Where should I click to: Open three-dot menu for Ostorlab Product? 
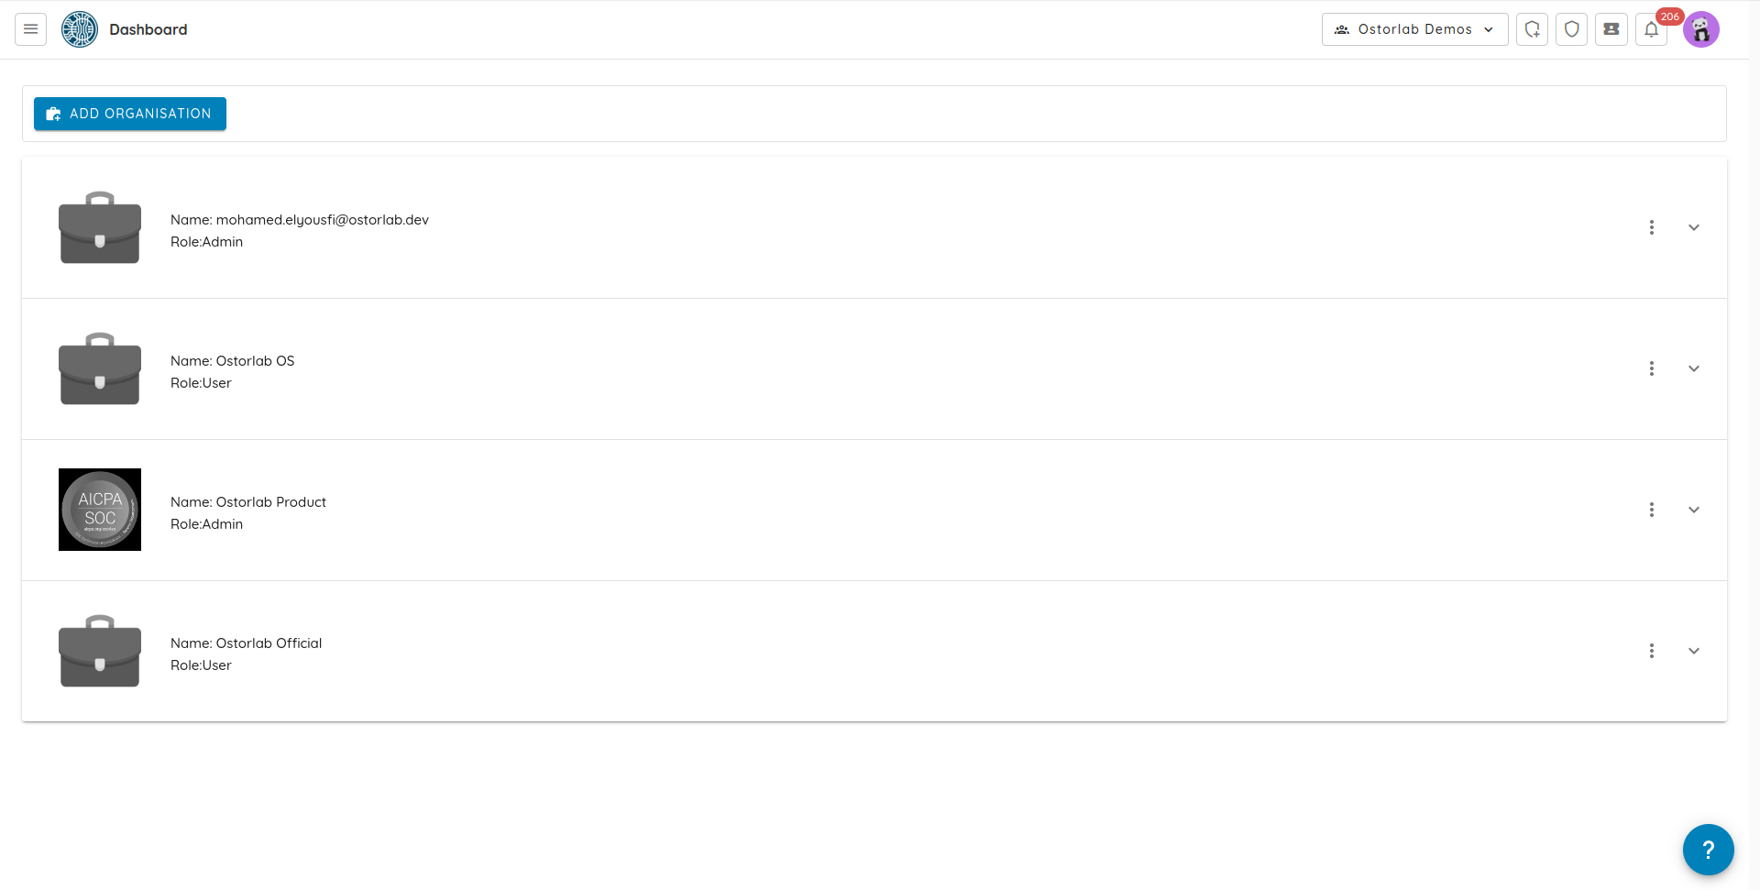tap(1651, 510)
